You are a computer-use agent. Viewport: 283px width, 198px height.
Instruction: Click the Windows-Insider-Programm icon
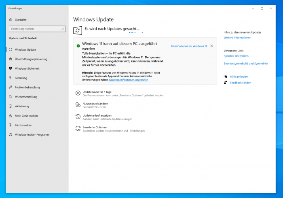tap(11, 134)
